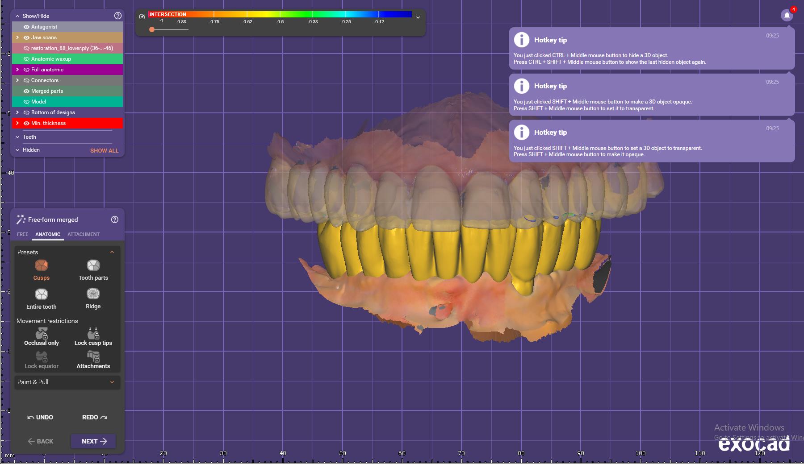Screen dimensions: 804x464
Task: Hide the Antagonist layer via eye icon
Action: click(x=26, y=27)
